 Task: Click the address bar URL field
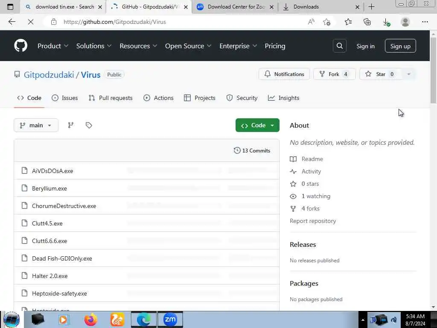tap(178, 22)
